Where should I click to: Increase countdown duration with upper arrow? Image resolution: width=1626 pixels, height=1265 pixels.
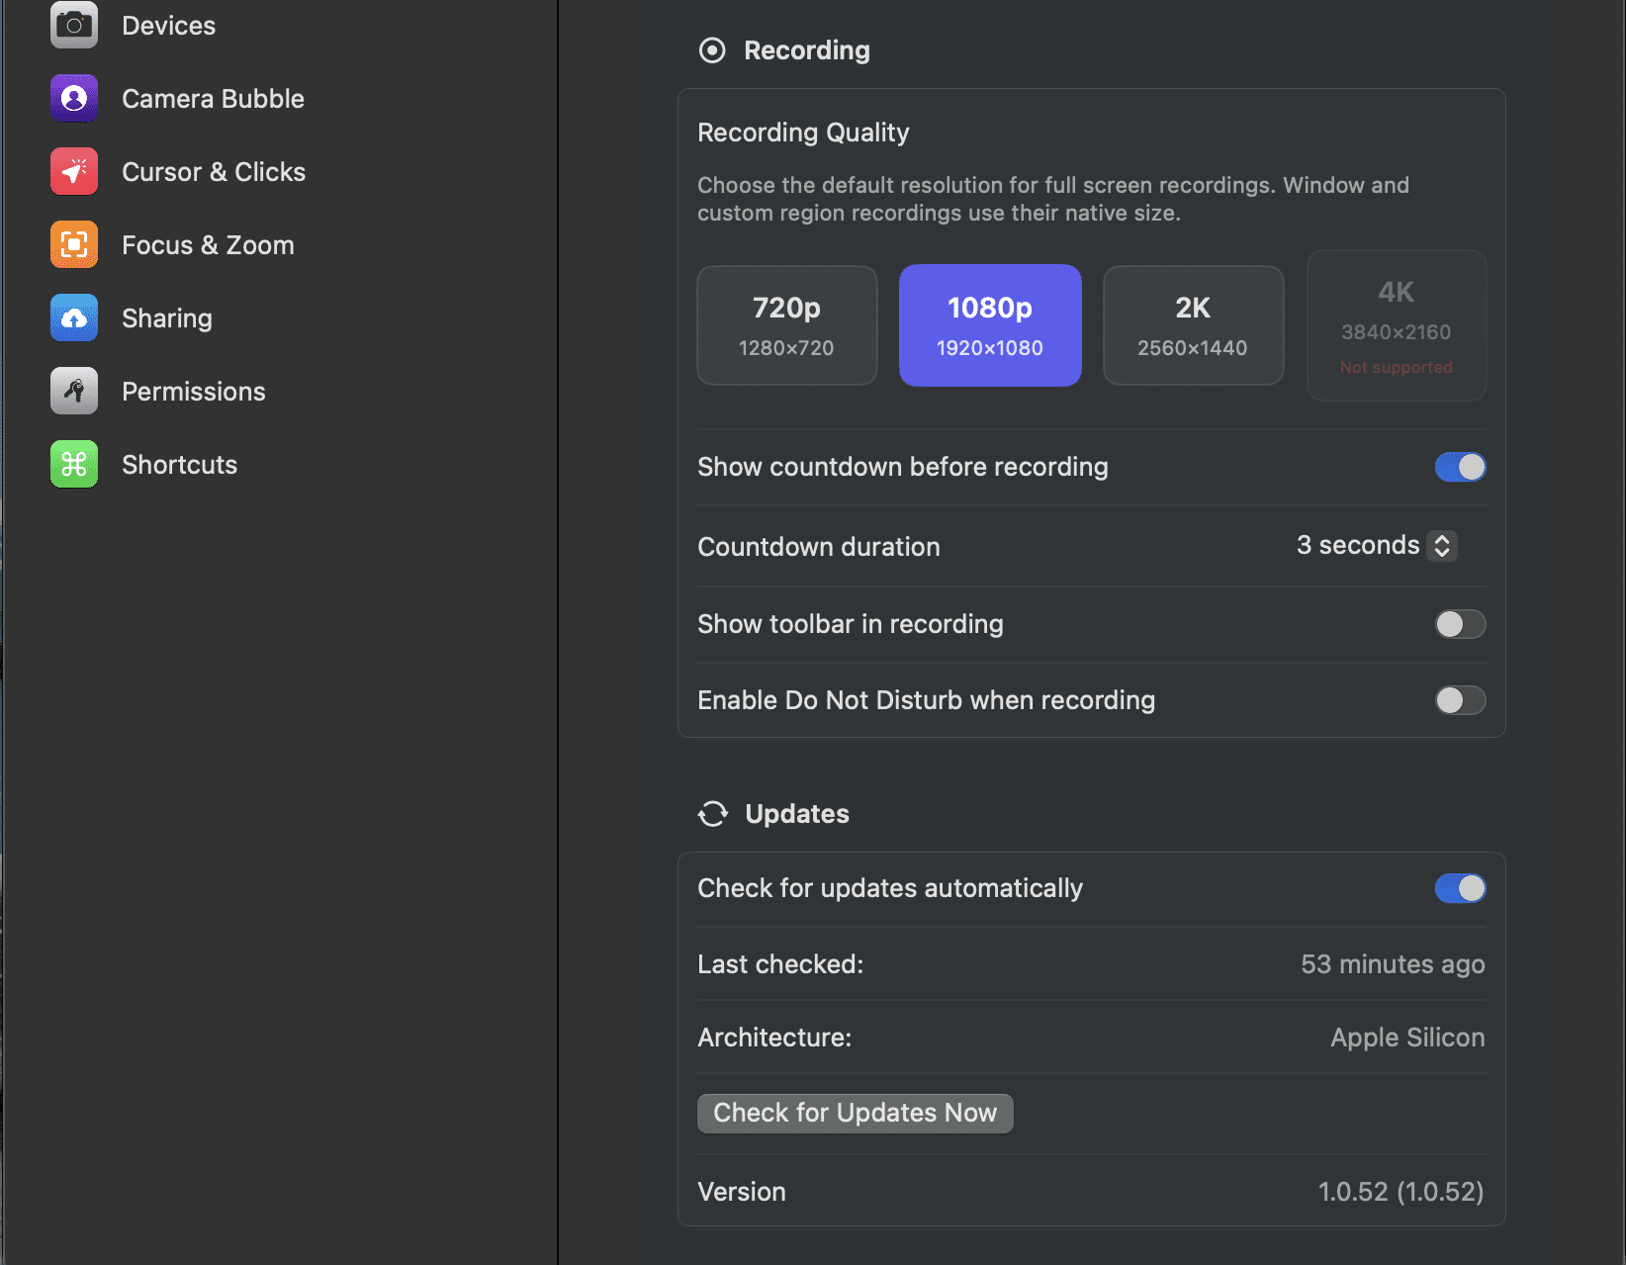pyautogui.click(x=1443, y=538)
